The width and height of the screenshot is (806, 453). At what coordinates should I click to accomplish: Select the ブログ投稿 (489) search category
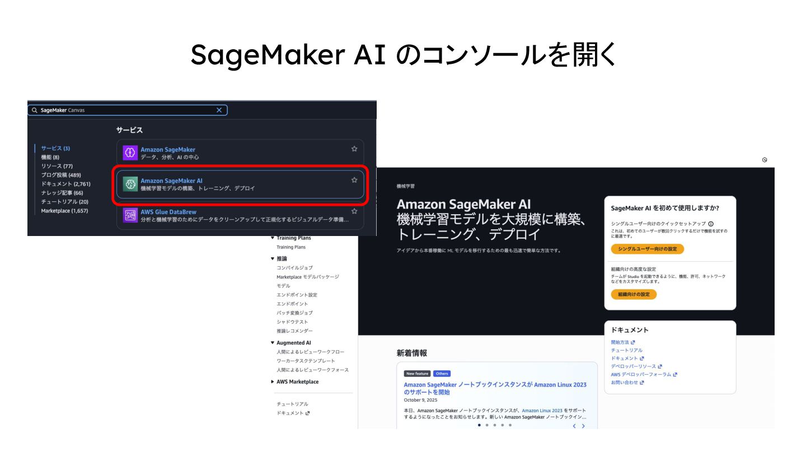click(61, 175)
